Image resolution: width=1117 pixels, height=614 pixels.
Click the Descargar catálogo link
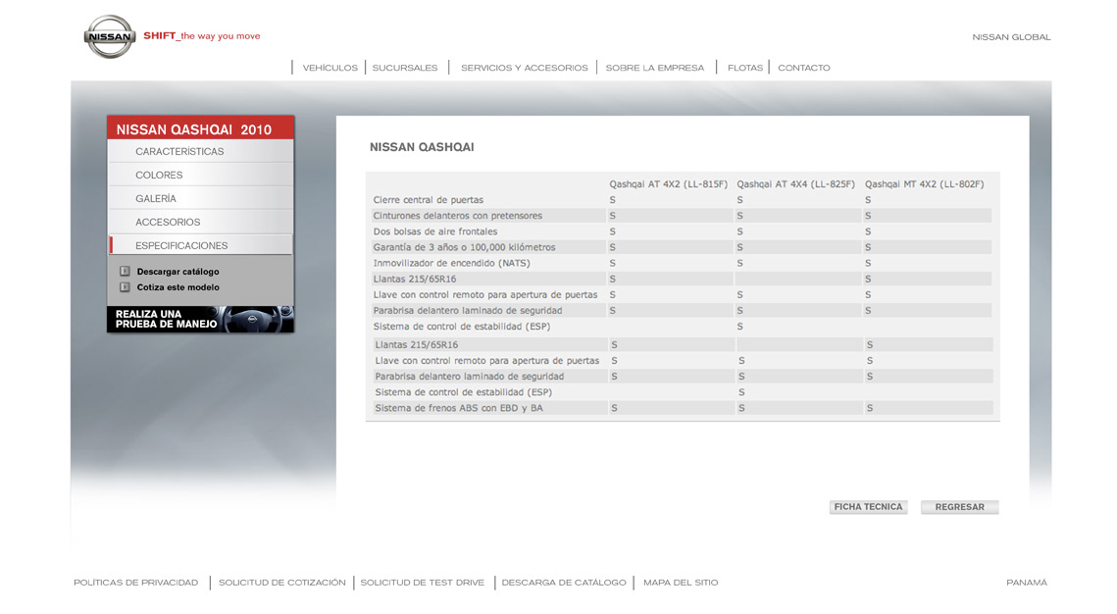coord(178,272)
